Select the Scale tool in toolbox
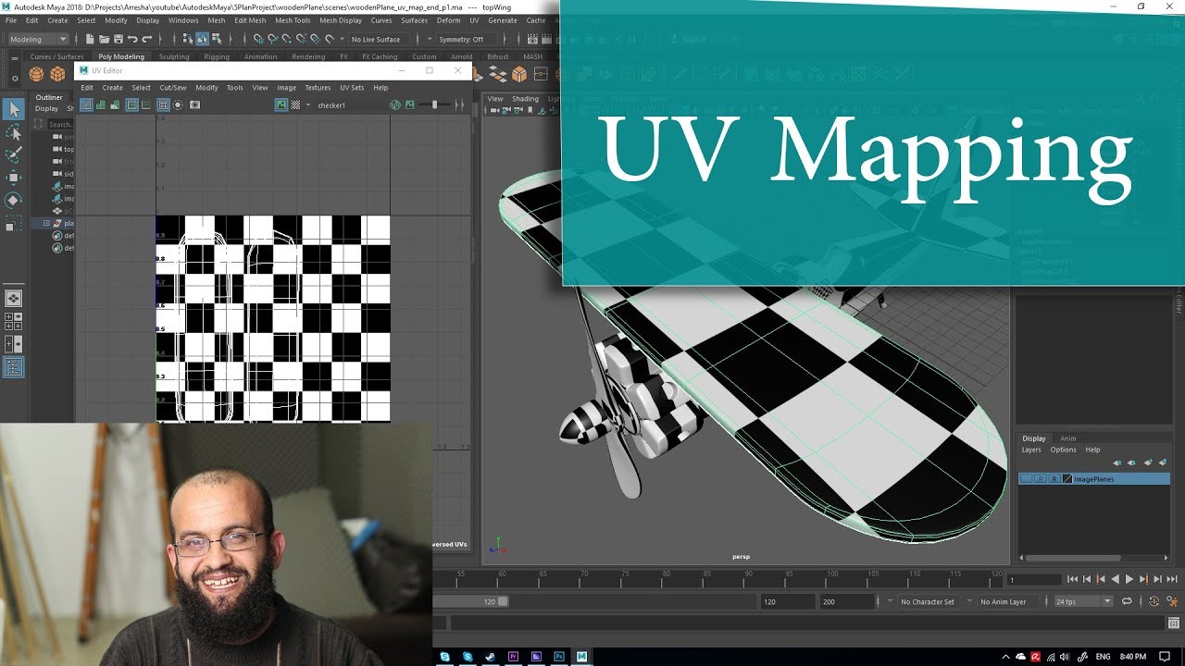 [x=14, y=223]
